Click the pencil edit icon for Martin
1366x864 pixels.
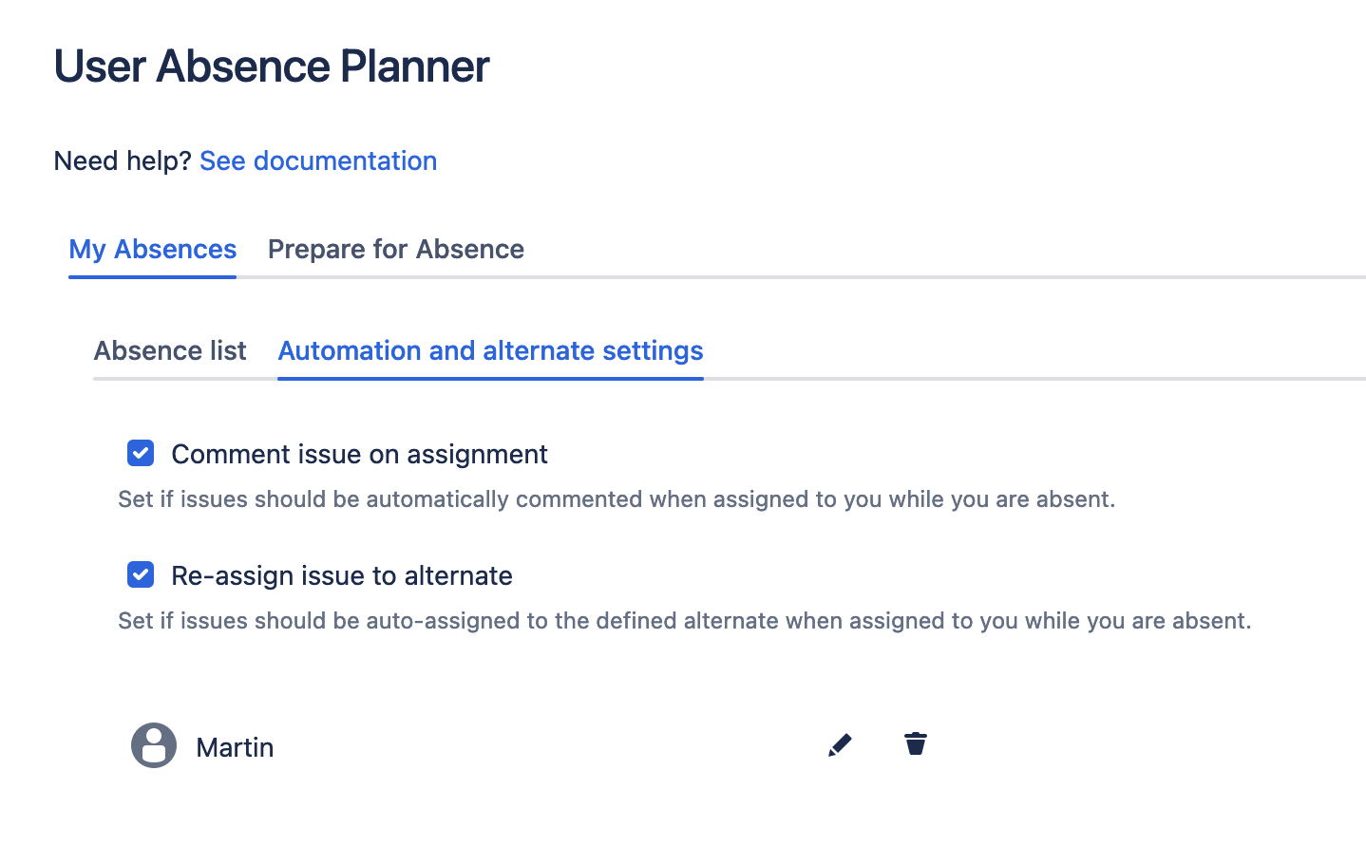tap(840, 745)
